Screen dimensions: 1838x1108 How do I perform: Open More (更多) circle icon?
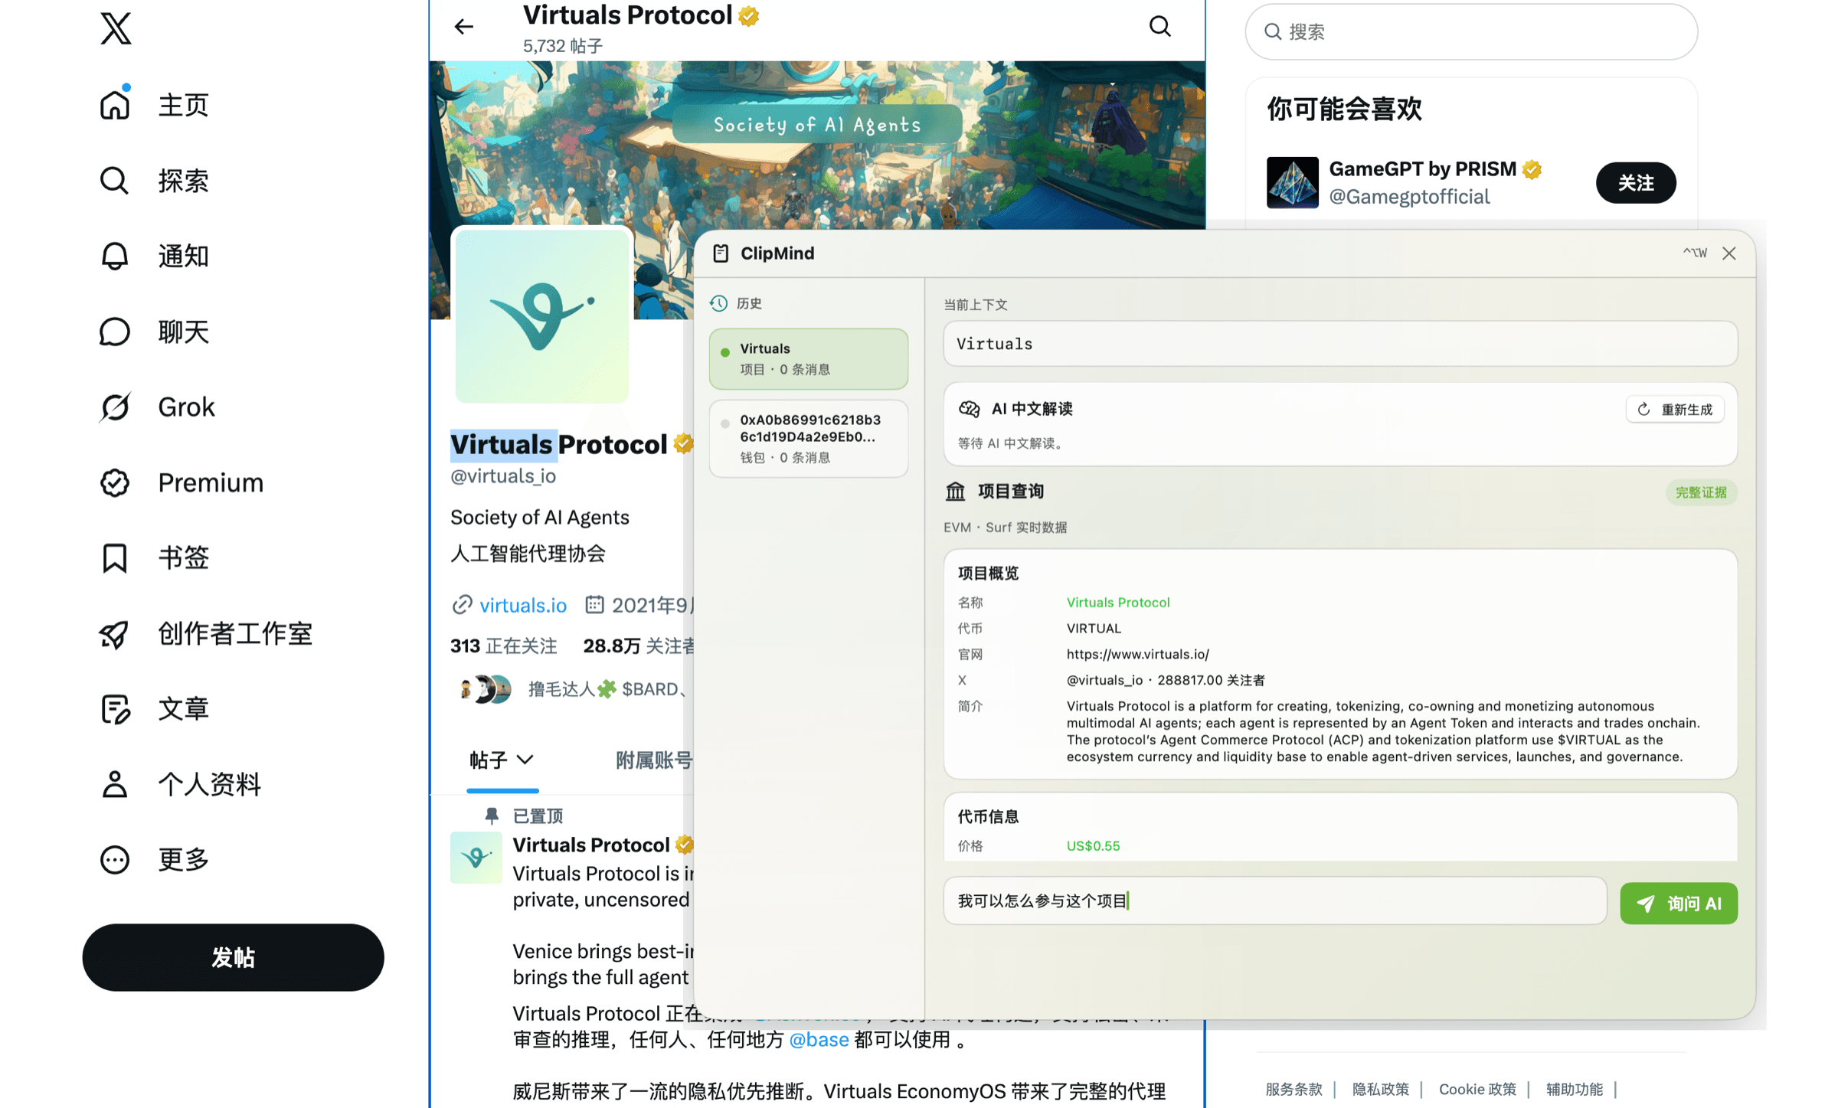[115, 859]
